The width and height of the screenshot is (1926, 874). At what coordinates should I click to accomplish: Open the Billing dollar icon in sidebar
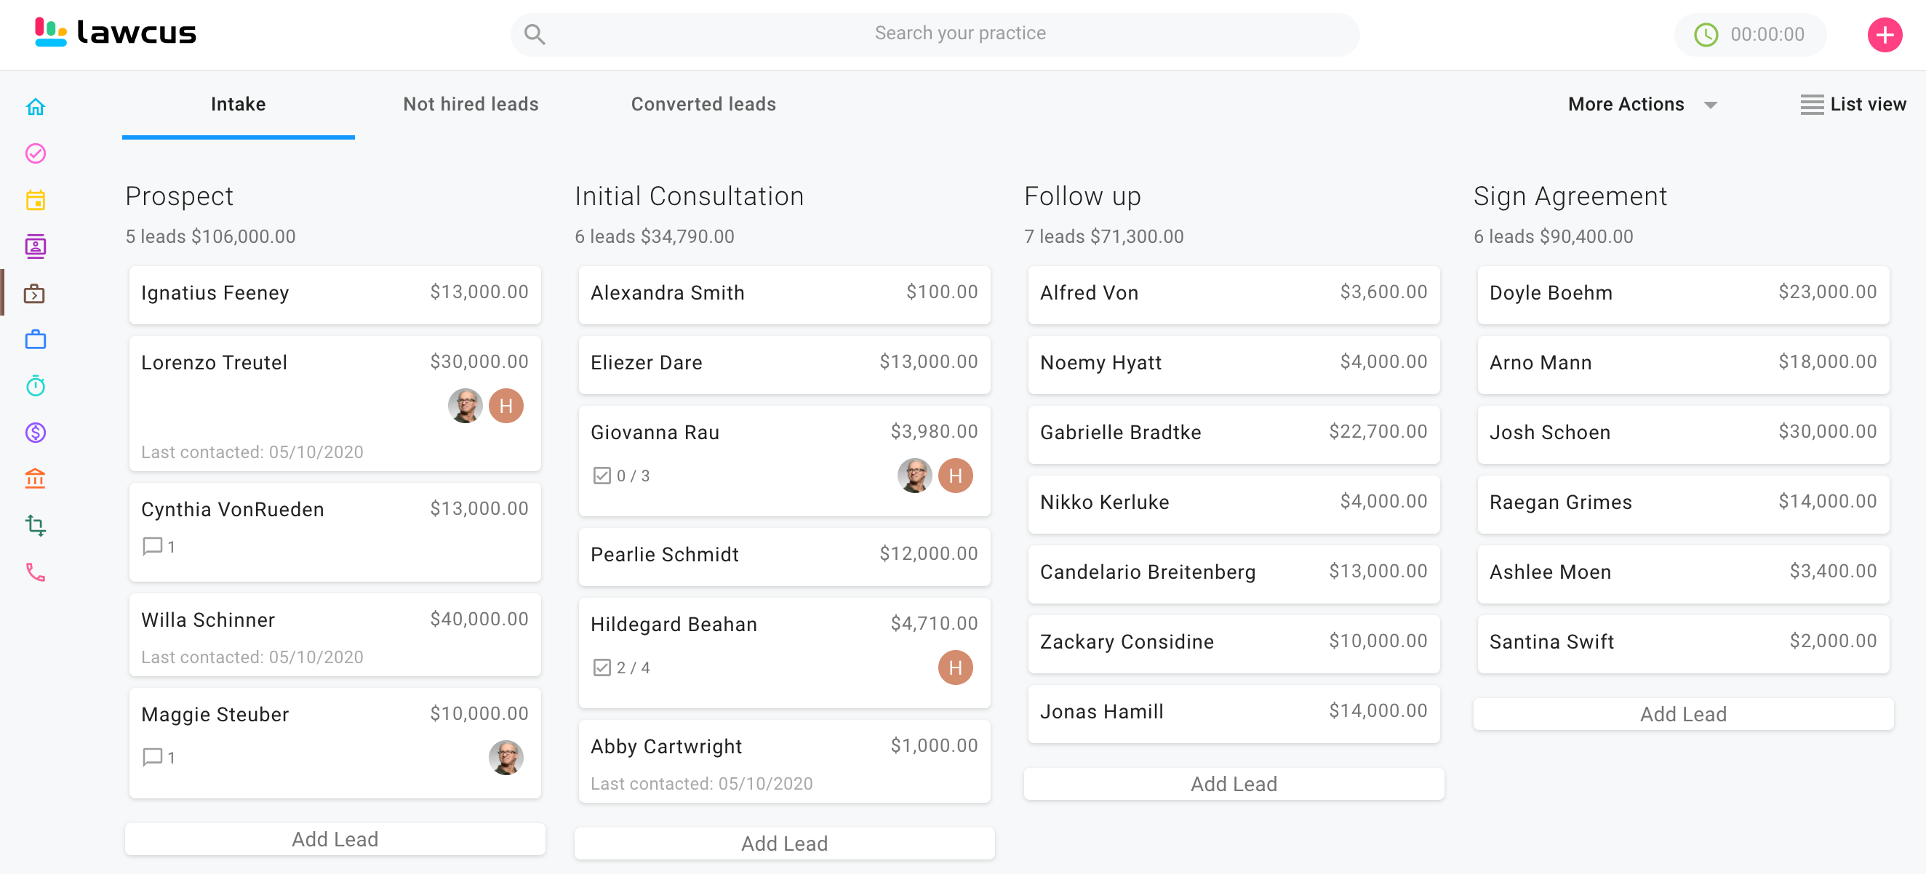tap(35, 432)
